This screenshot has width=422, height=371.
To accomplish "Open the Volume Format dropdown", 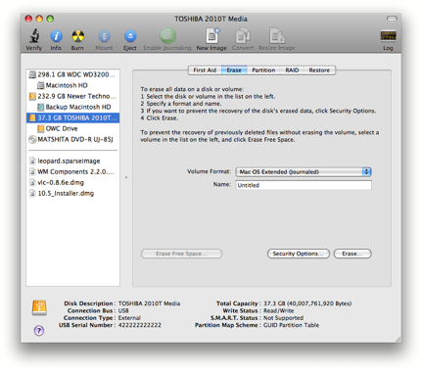I will pos(304,172).
